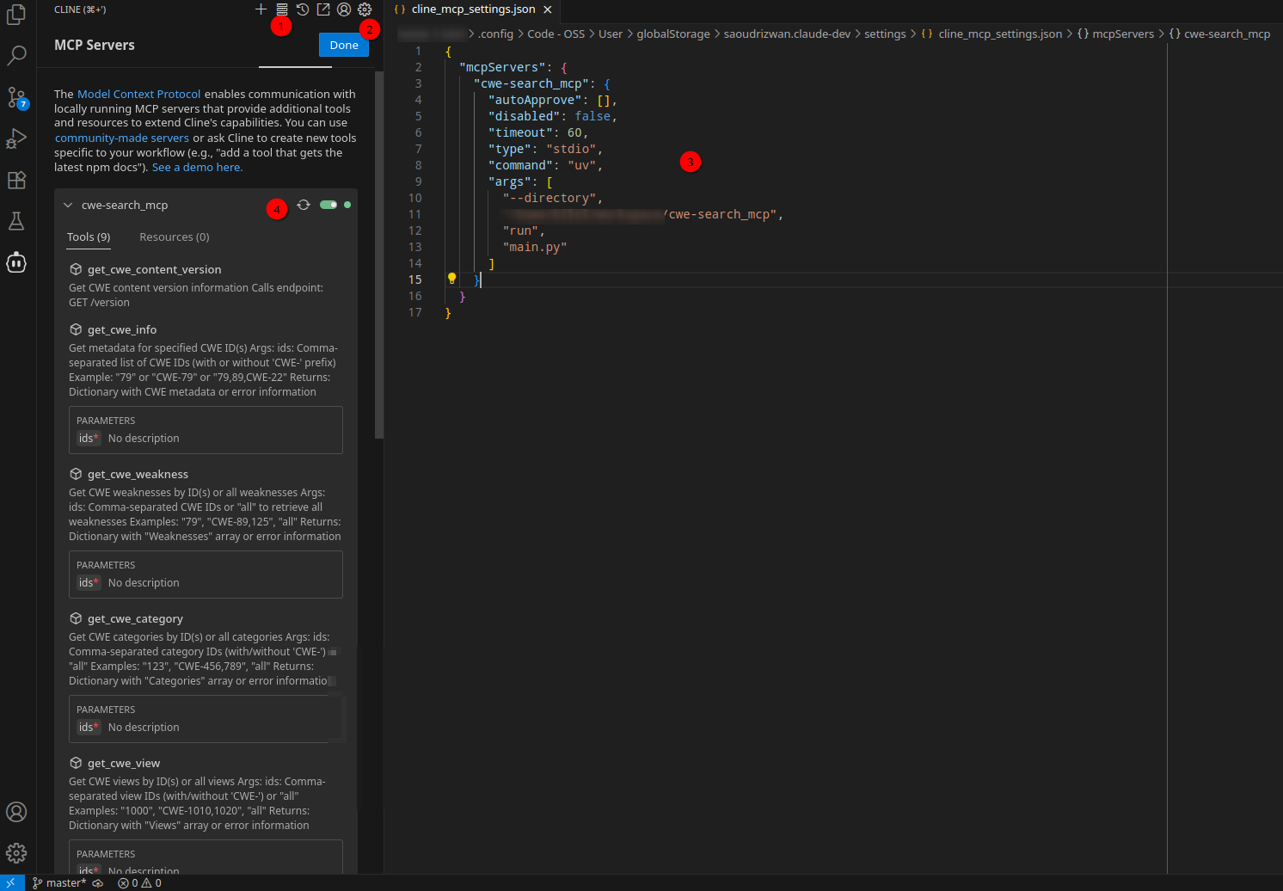The height and width of the screenshot is (891, 1283).
Task: Open the Explorer view in activity bar
Action: (16, 15)
